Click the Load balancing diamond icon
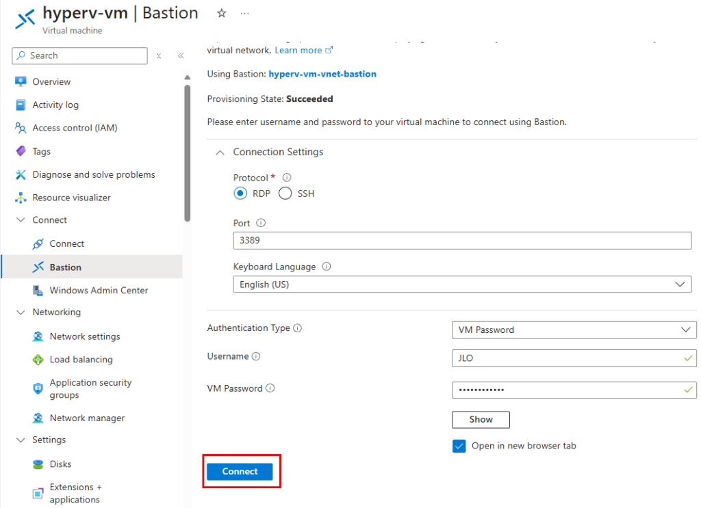 [38, 360]
